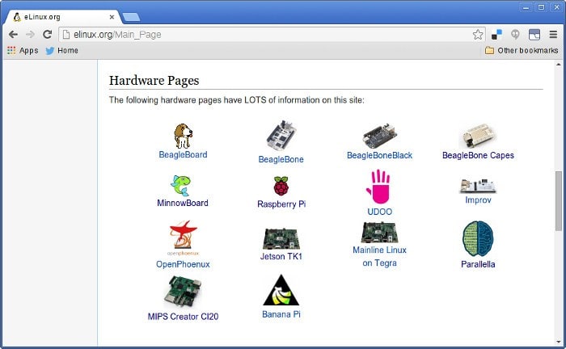
Task: Click the BeagleBone board image
Action: point(281,136)
